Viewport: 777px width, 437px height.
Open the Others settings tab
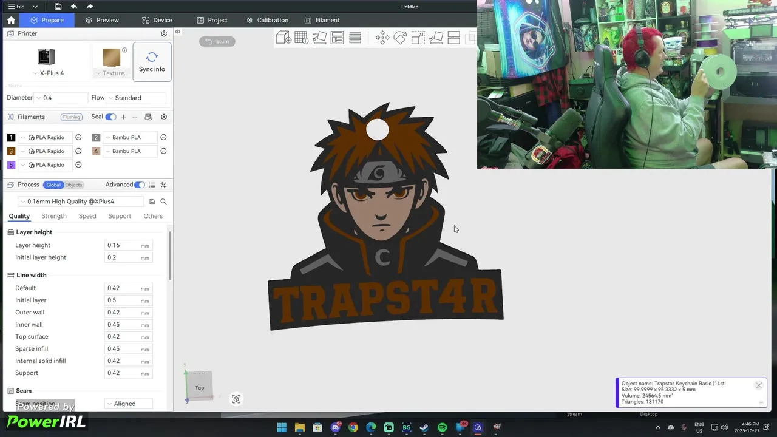(x=153, y=216)
